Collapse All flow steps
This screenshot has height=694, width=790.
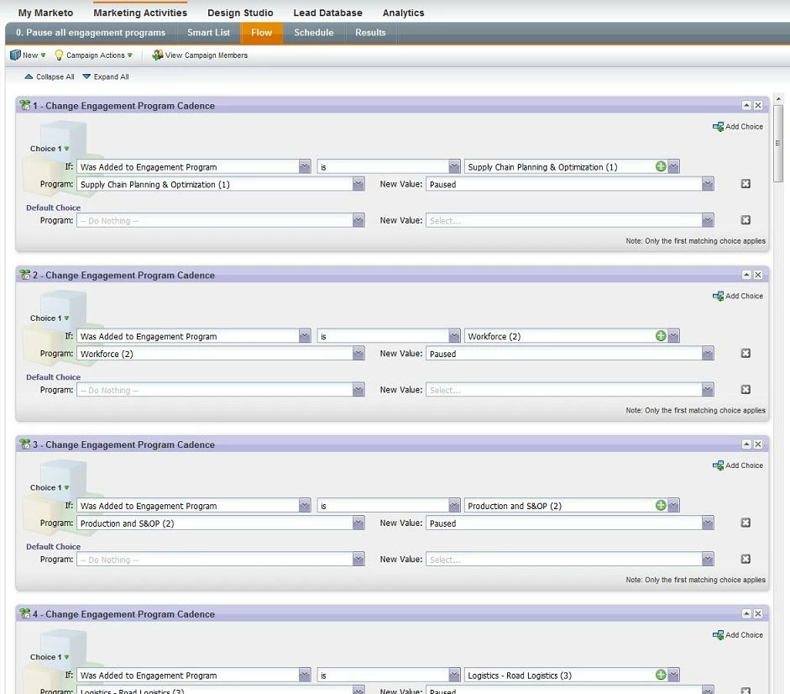50,76
